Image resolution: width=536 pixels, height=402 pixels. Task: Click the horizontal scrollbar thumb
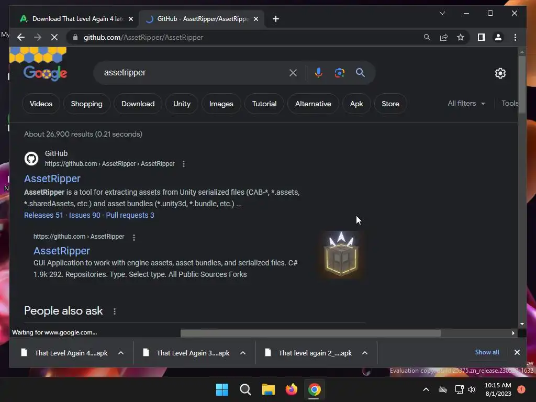310,333
